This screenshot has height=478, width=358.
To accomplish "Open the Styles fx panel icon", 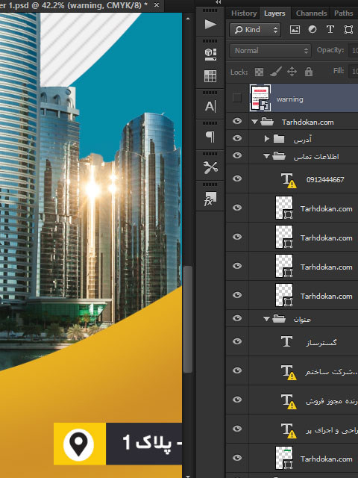I will coord(210,199).
